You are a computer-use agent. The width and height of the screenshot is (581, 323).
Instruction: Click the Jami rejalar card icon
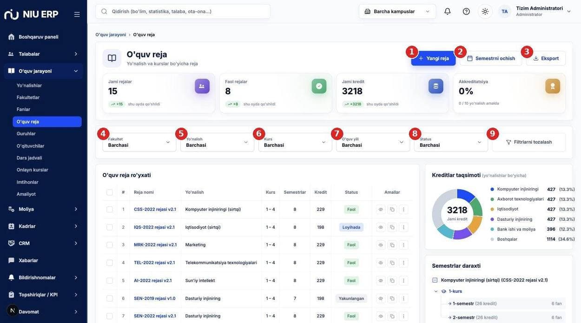(x=202, y=86)
